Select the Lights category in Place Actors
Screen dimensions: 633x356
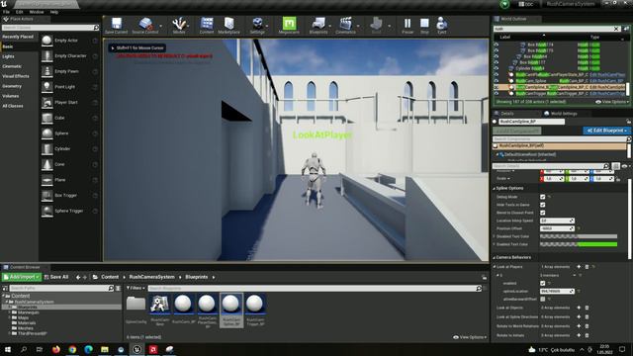click(8, 56)
